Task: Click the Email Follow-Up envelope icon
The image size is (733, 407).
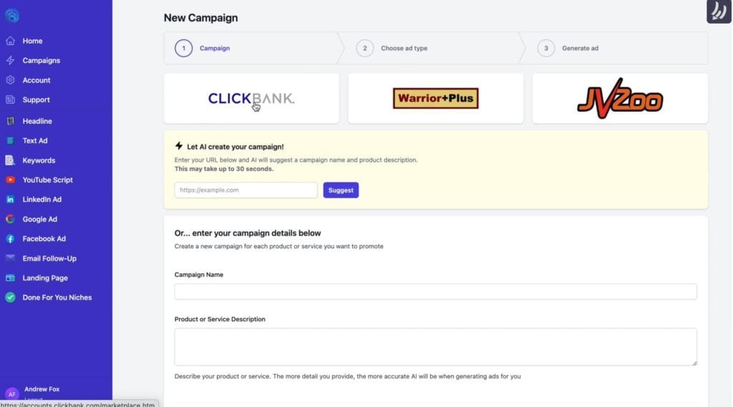Action: 10,258
